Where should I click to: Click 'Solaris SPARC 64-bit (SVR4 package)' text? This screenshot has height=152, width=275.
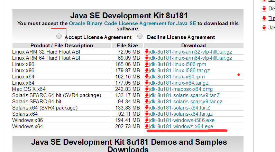pos(57,95)
